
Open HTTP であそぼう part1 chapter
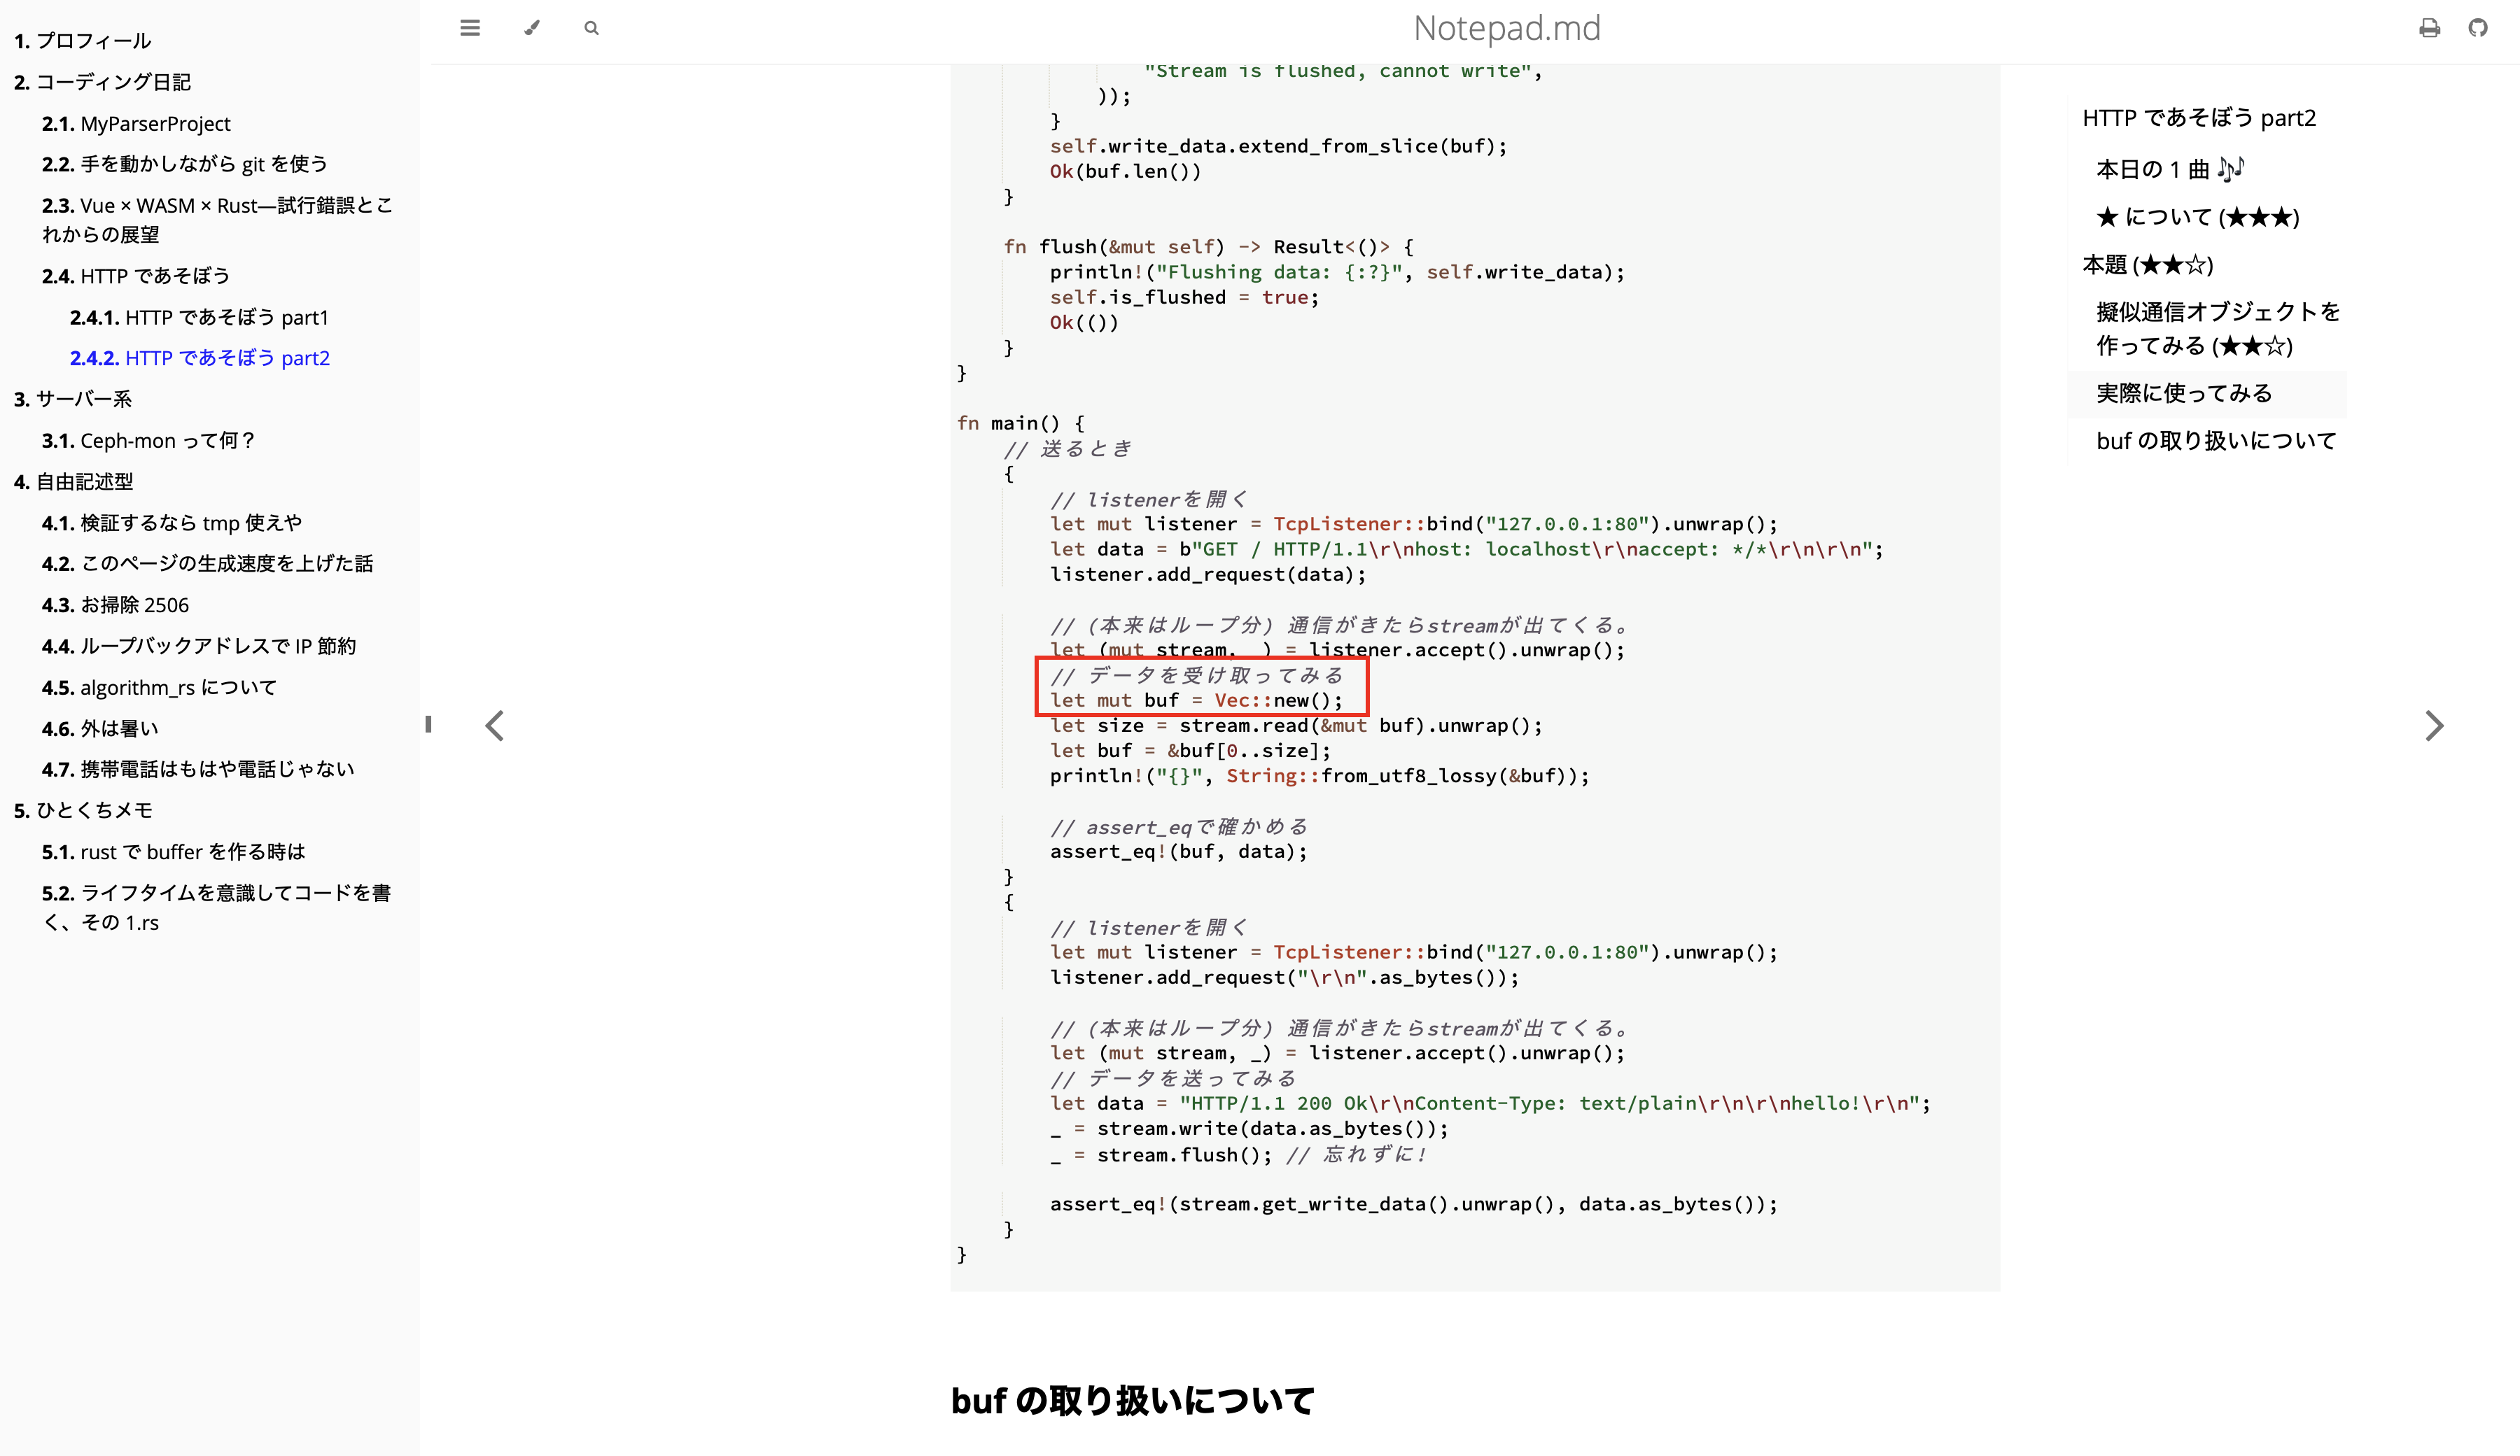pos(199,317)
